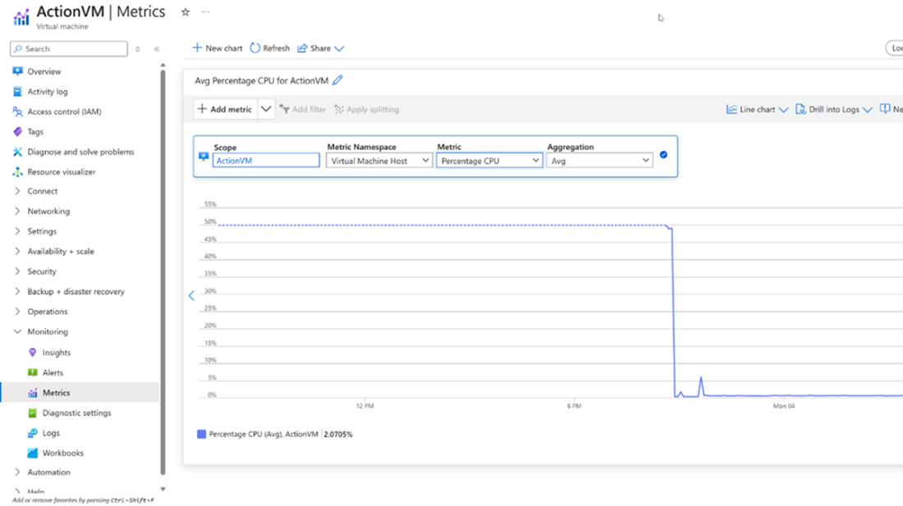This screenshot has width=903, height=506.
Task: Click the purple Tags icon
Action: click(17, 132)
